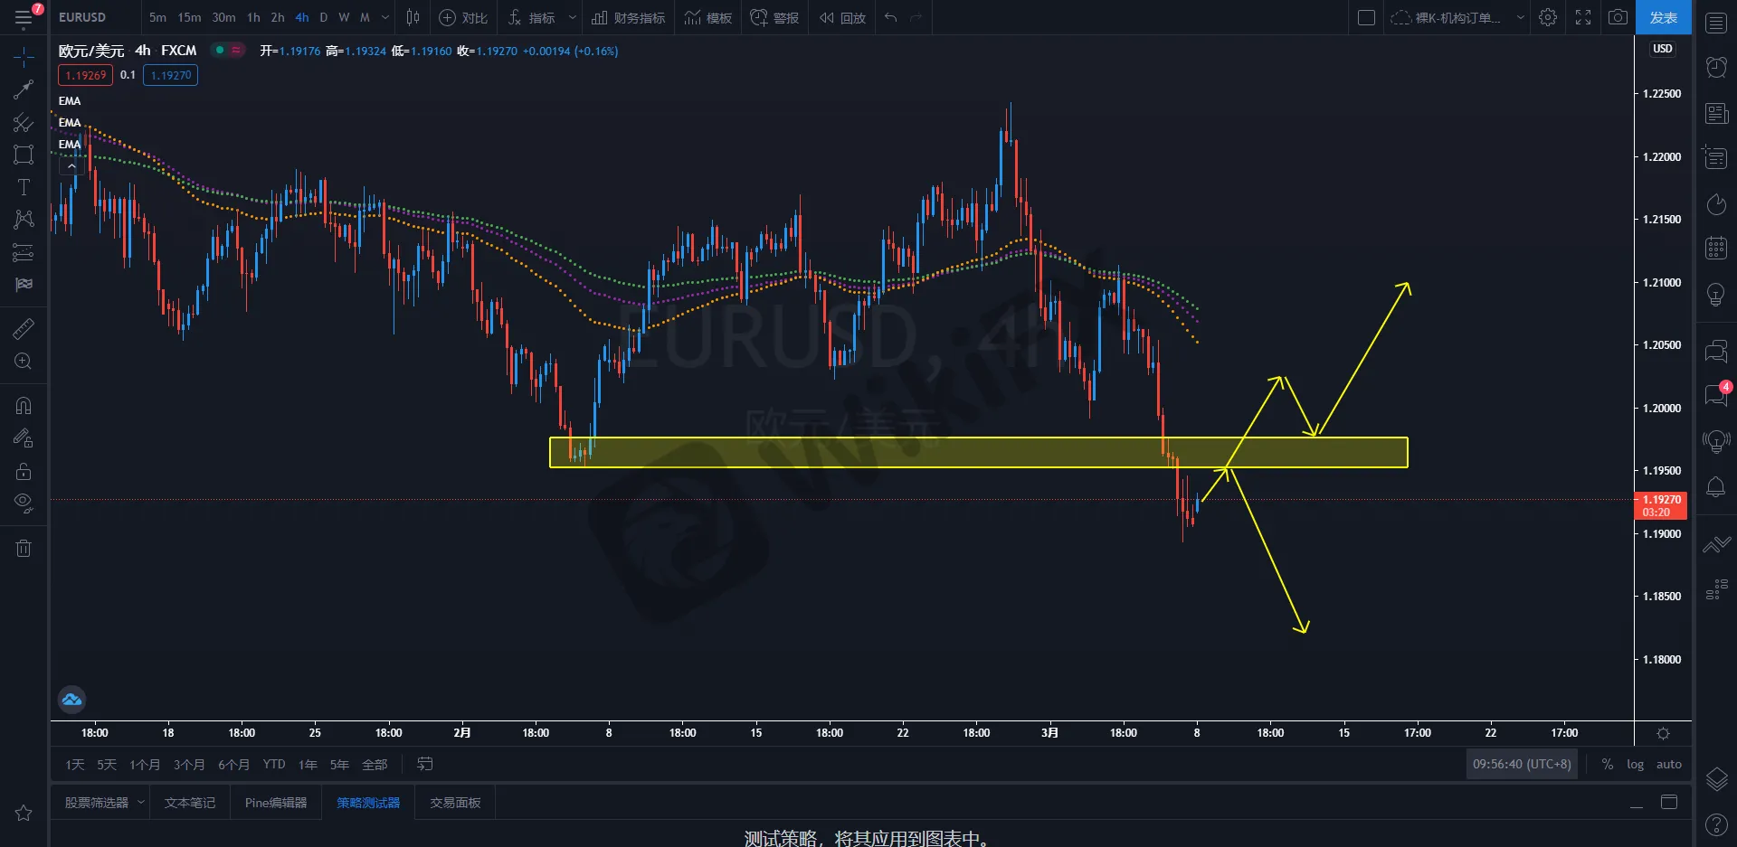Screen dimensions: 1737x847
Task: Toggle log scale mode
Action: click(1635, 765)
